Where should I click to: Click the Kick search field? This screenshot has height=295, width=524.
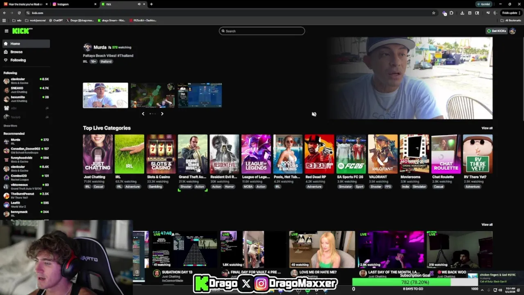click(262, 31)
